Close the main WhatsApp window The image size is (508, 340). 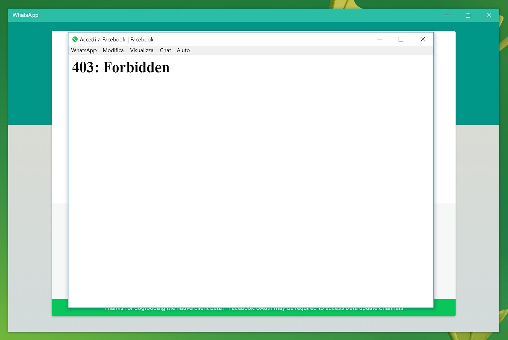coord(489,15)
